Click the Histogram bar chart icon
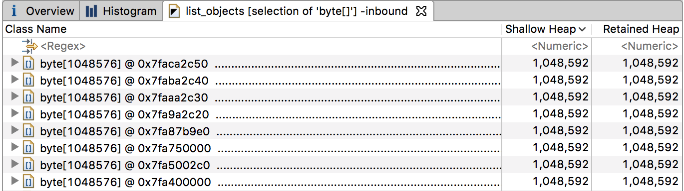This screenshot has height=191, width=684. [91, 11]
